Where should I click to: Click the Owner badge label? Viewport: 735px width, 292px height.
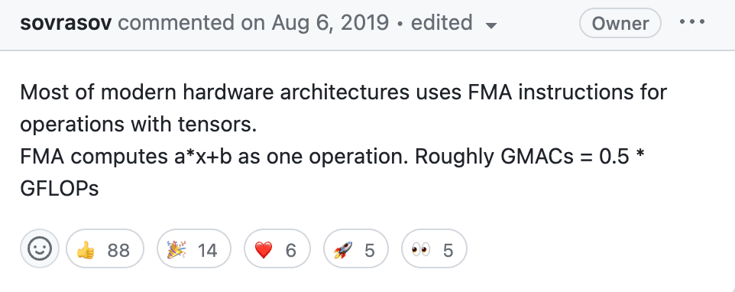pos(620,24)
